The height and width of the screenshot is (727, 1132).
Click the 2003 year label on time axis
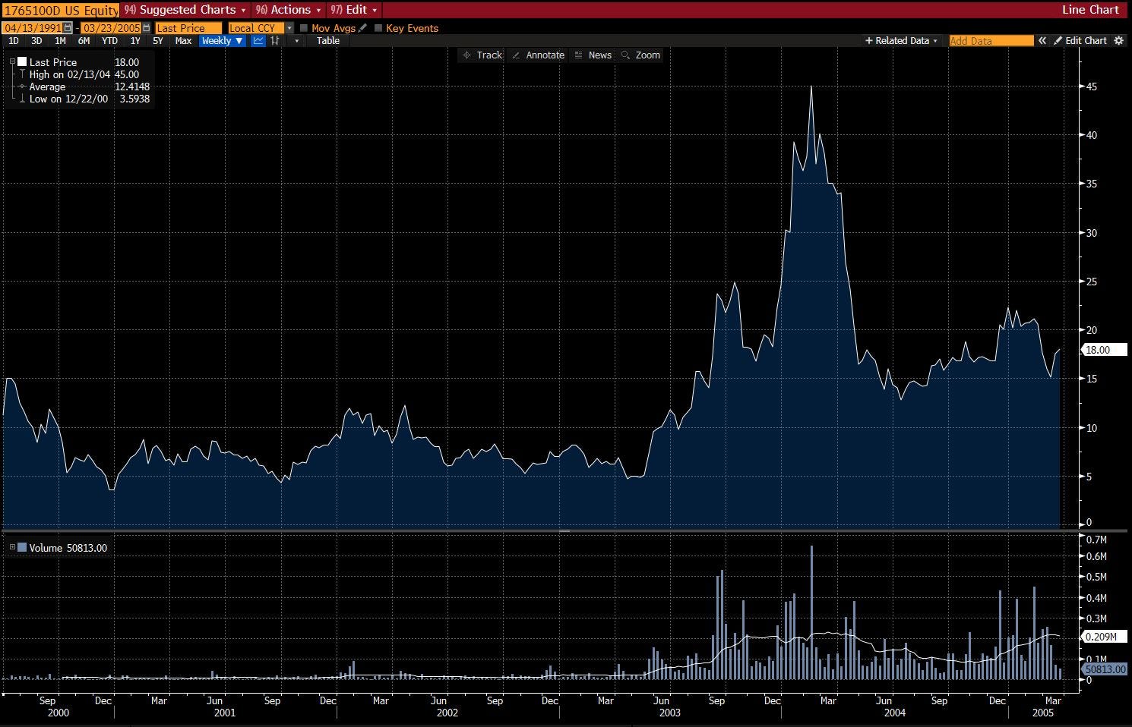click(x=670, y=713)
